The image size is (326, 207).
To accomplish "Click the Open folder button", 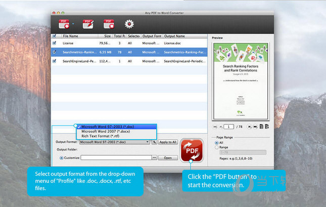I will tap(168, 158).
